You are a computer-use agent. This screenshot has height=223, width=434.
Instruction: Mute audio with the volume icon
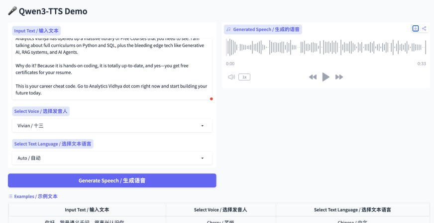click(231, 77)
